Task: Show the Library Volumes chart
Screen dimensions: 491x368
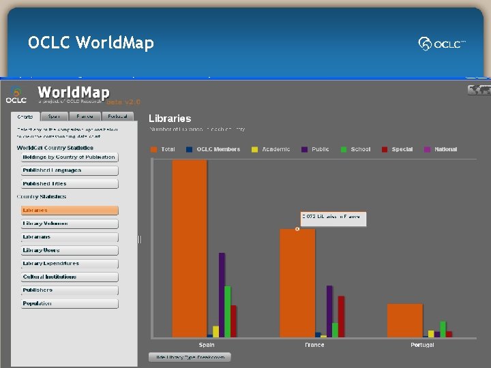Action: tap(70, 224)
